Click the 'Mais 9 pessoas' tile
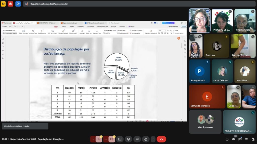257x144 pixels. (205, 121)
